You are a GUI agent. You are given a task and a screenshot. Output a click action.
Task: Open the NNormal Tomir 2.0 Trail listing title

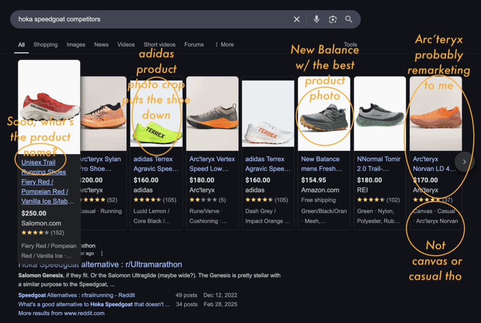[x=379, y=164]
